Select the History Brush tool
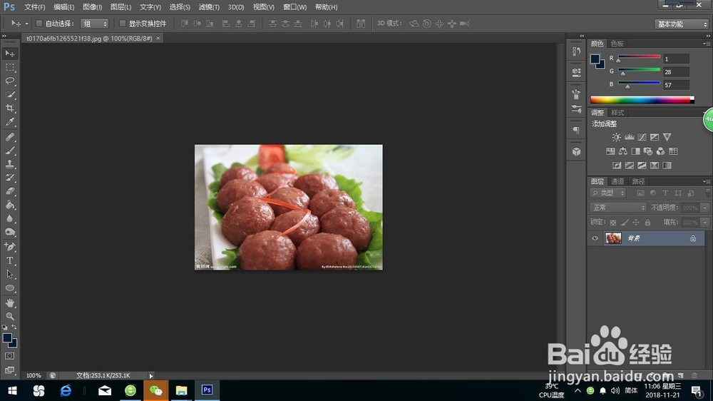Image resolution: width=713 pixels, height=401 pixels. [9, 178]
